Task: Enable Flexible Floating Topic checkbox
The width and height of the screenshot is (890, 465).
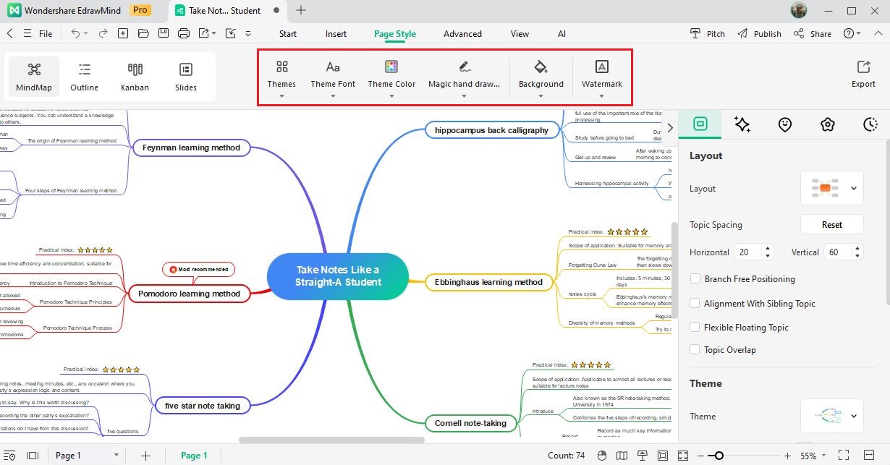Action: pyautogui.click(x=695, y=327)
